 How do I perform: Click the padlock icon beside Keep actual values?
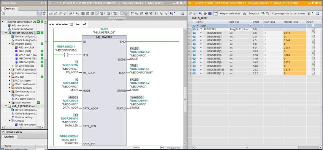244,13
